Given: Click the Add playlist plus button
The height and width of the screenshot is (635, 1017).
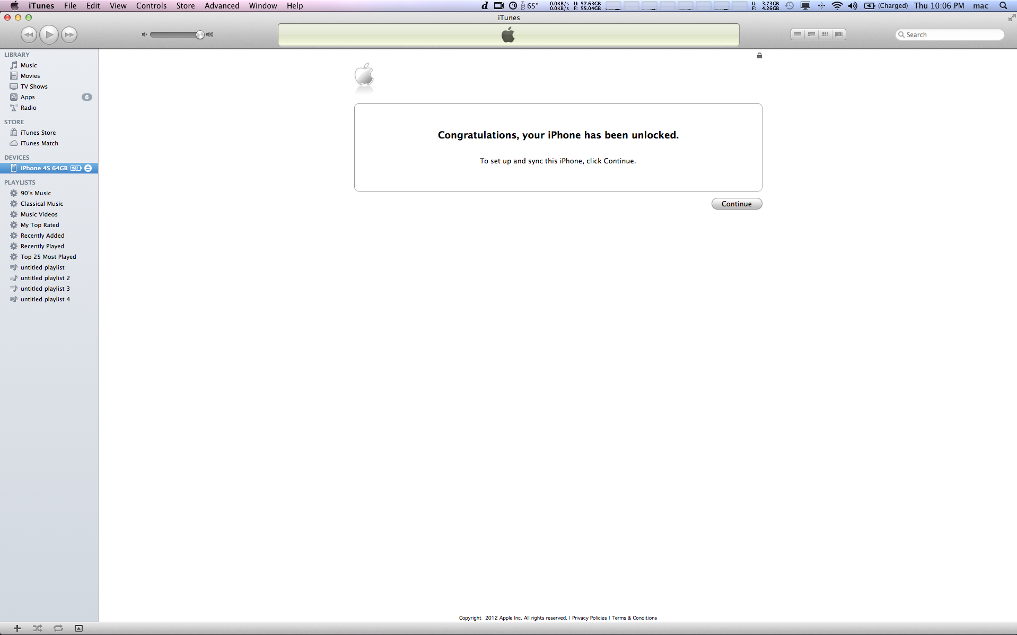Looking at the screenshot, I should 17,628.
